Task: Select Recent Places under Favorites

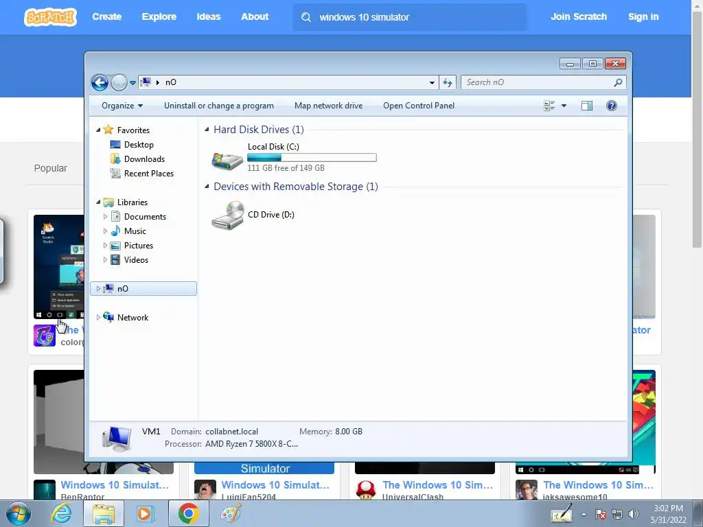Action: (x=149, y=174)
